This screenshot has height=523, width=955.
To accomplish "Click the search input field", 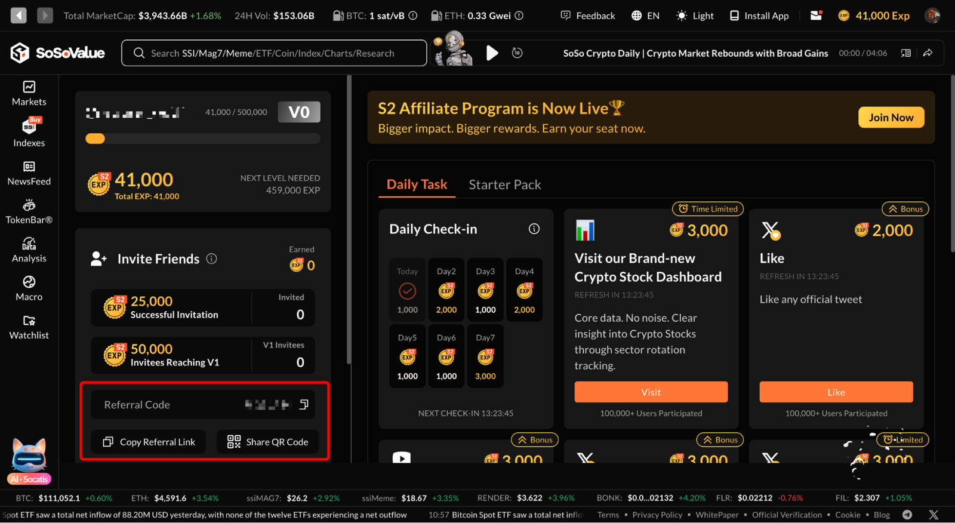I will click(274, 53).
